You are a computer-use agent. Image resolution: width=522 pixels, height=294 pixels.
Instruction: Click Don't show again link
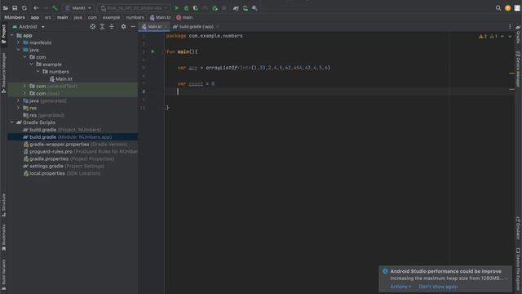click(438, 287)
